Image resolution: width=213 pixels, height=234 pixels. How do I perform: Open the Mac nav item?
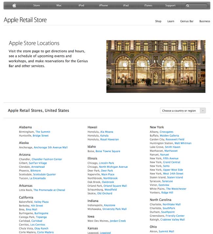coord(59,6)
